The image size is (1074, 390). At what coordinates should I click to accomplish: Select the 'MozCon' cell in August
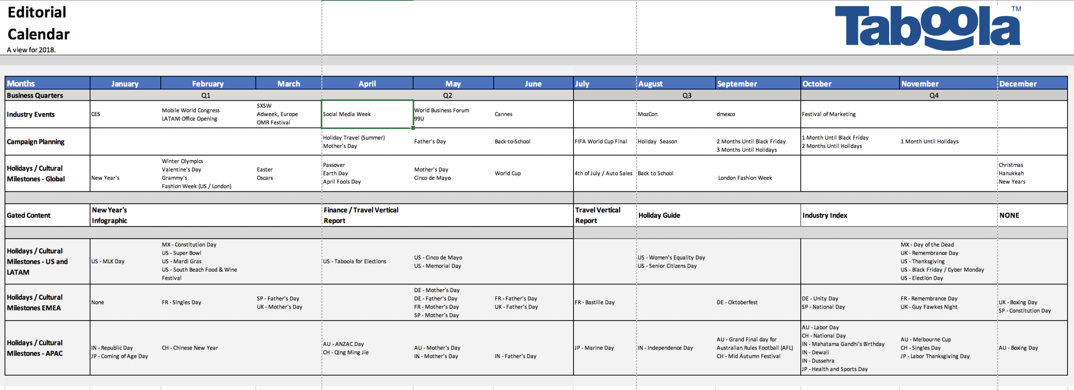676,114
